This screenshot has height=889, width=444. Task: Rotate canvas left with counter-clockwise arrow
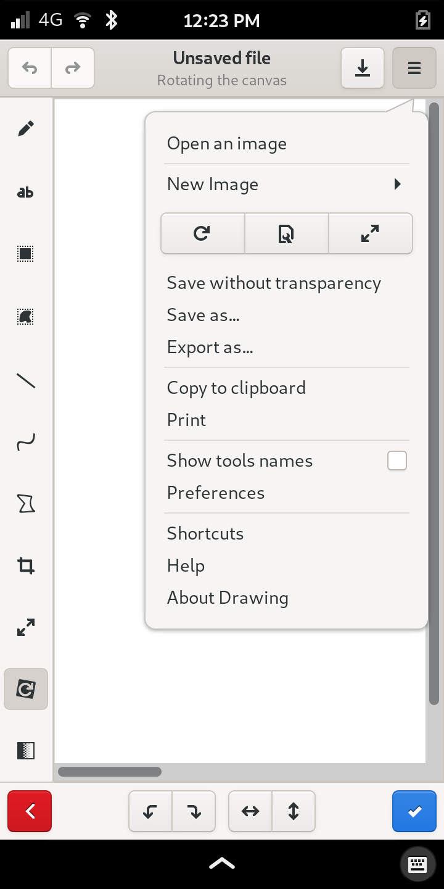150,811
